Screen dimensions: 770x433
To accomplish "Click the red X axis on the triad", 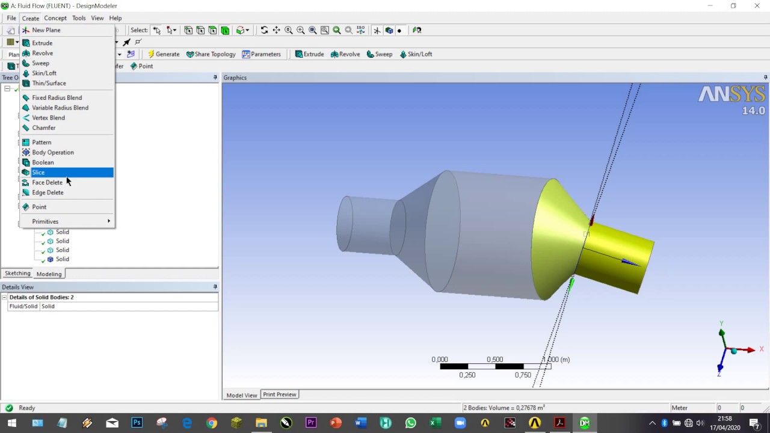I will [x=749, y=350].
